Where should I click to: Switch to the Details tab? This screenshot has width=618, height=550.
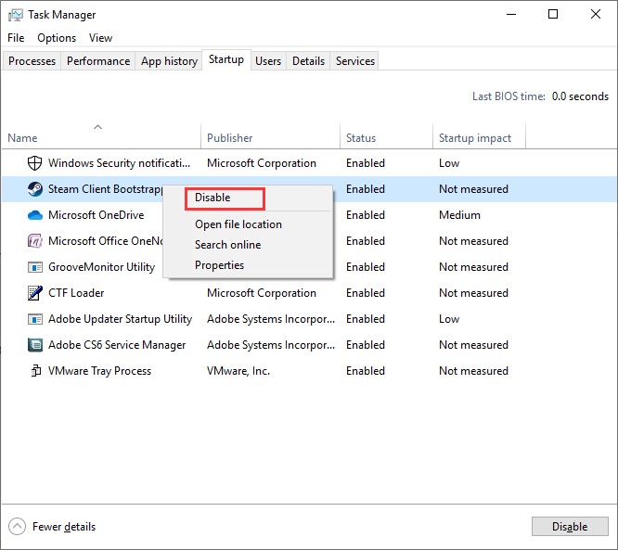[308, 61]
